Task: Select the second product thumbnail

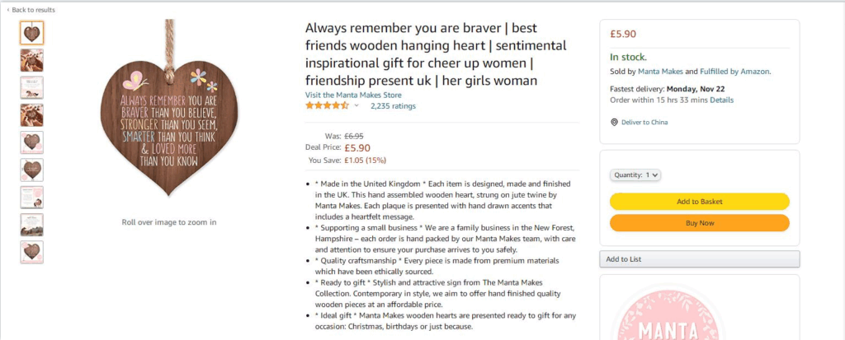Action: [x=32, y=60]
